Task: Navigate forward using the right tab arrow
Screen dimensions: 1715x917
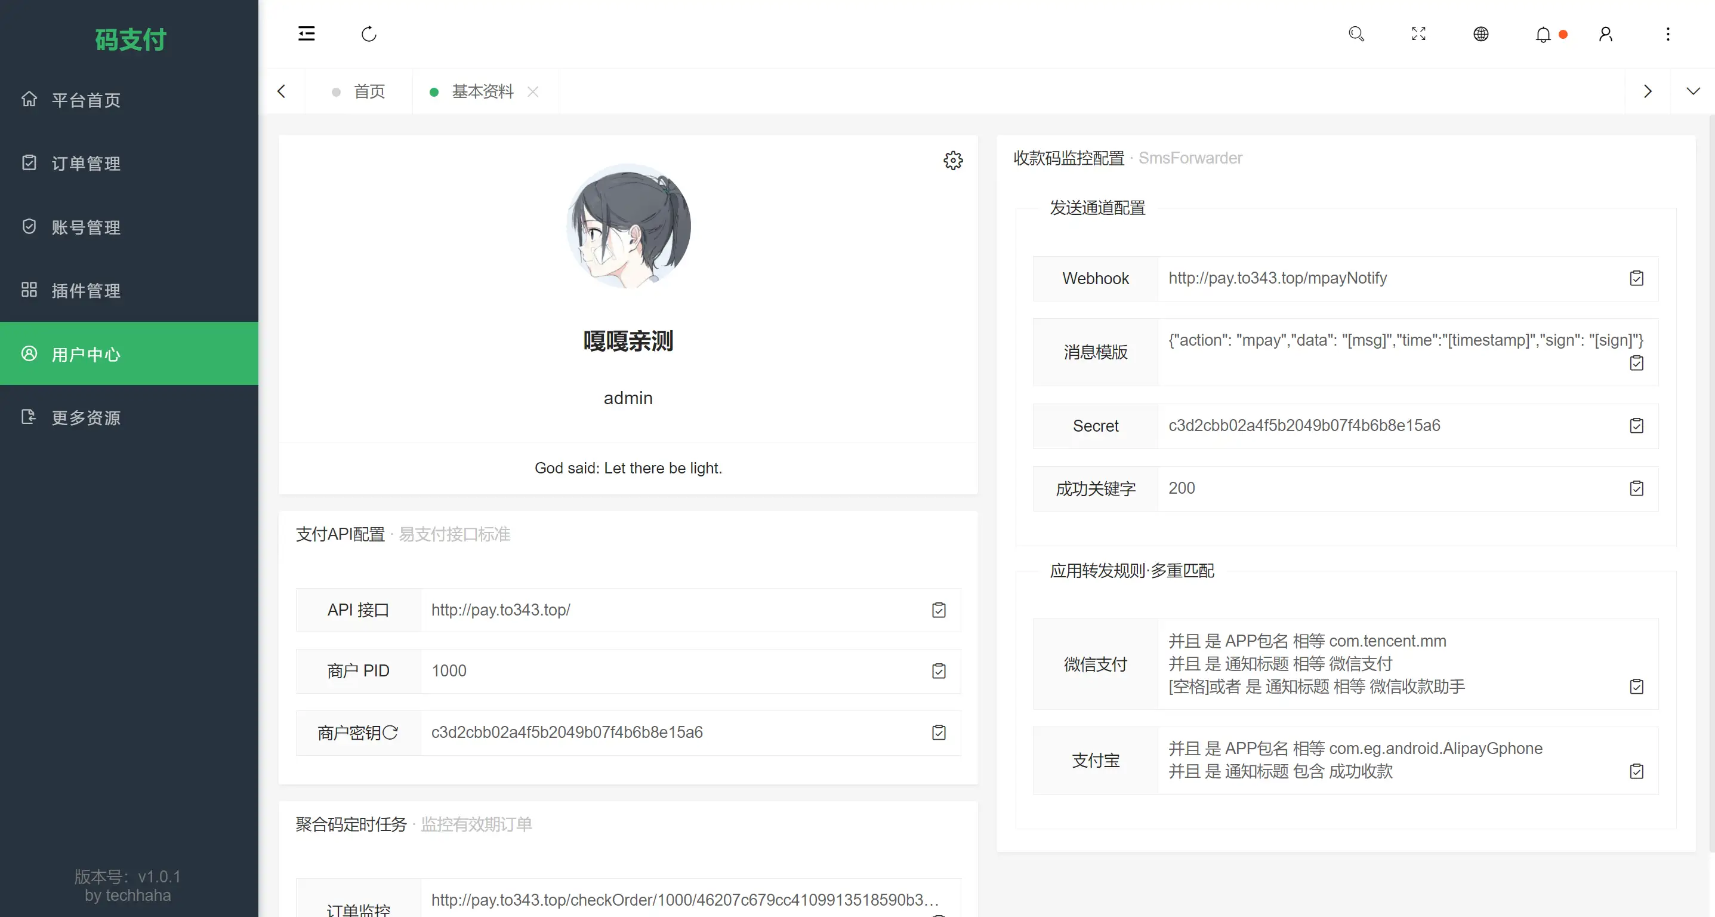Action: [1648, 91]
